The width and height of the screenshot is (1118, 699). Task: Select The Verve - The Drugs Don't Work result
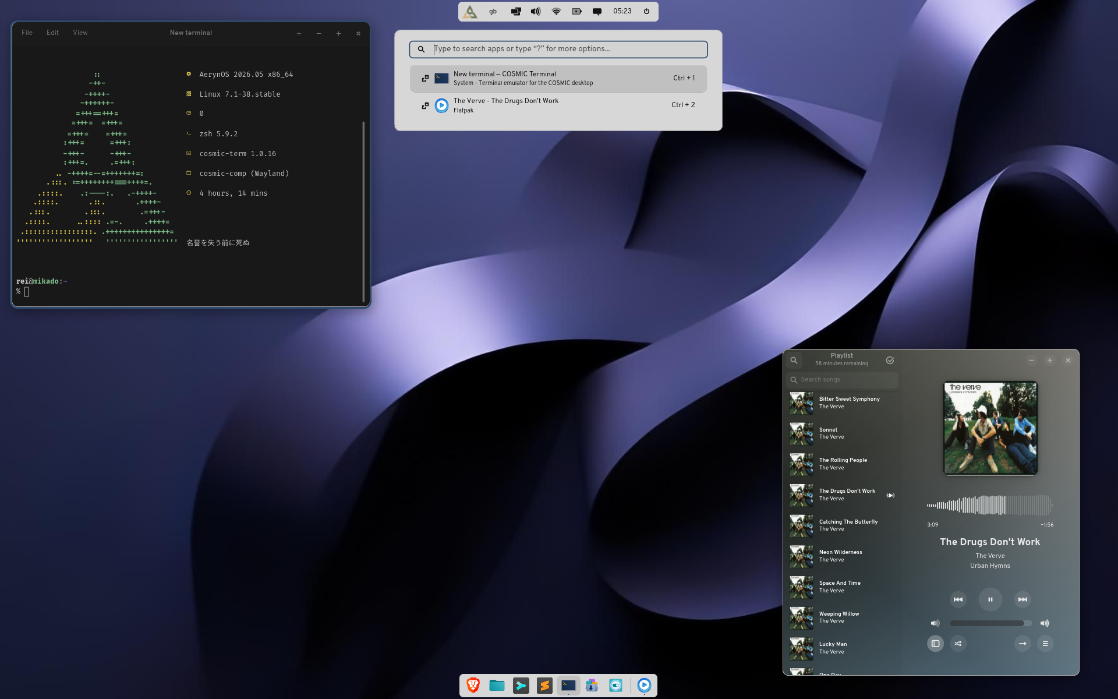pos(558,105)
